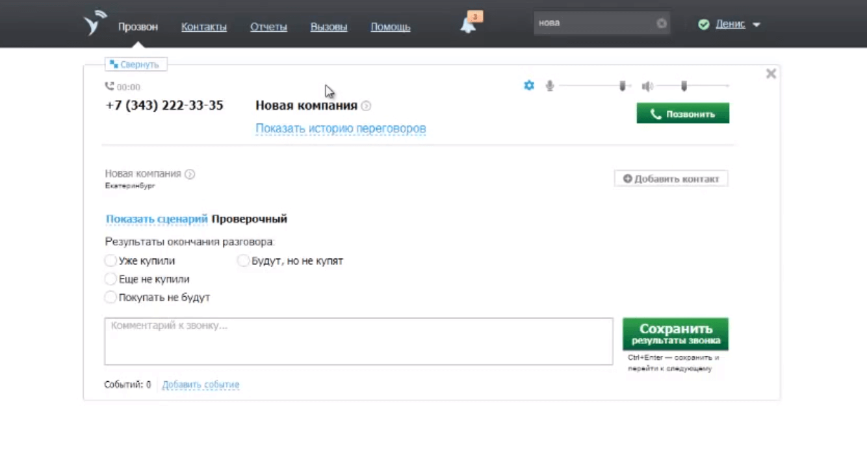Pick the 'Будут, но не купят' option

coord(243,261)
